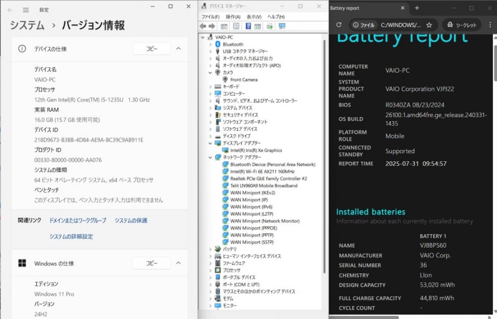This screenshot has width=497, height=319.
Task: Click the scan for hardware changes monitor icon
Action: coord(282,26)
